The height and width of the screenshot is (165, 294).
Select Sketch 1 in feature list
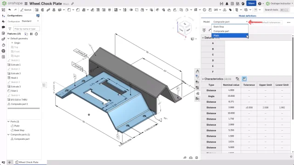click(x=15, y=60)
